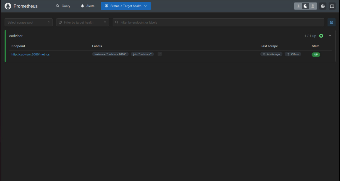Screen dimensions: 340x181
Task: Switch to dark theme moon icon
Action: (x=305, y=6)
